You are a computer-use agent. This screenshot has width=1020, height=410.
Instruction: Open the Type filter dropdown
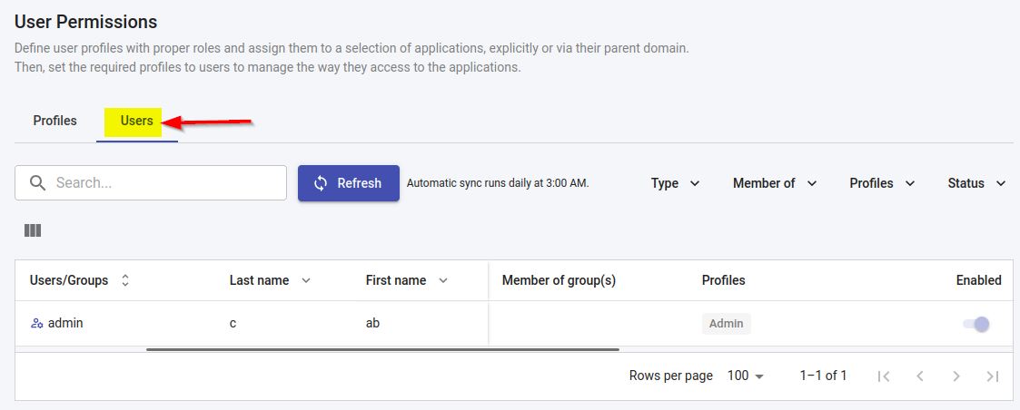[x=675, y=183]
